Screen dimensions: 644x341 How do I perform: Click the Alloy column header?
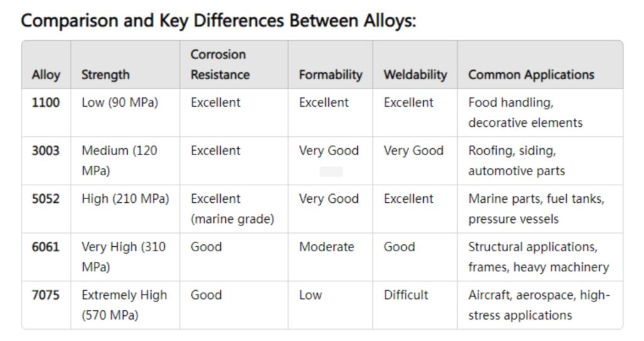46,75
